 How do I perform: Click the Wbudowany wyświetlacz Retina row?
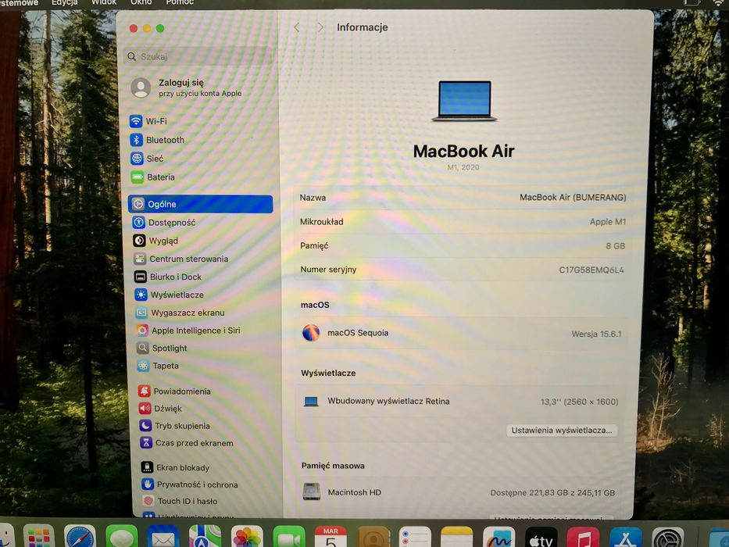[x=460, y=401]
